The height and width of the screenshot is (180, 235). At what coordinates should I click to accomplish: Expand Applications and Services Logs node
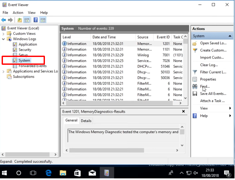tap(4, 71)
